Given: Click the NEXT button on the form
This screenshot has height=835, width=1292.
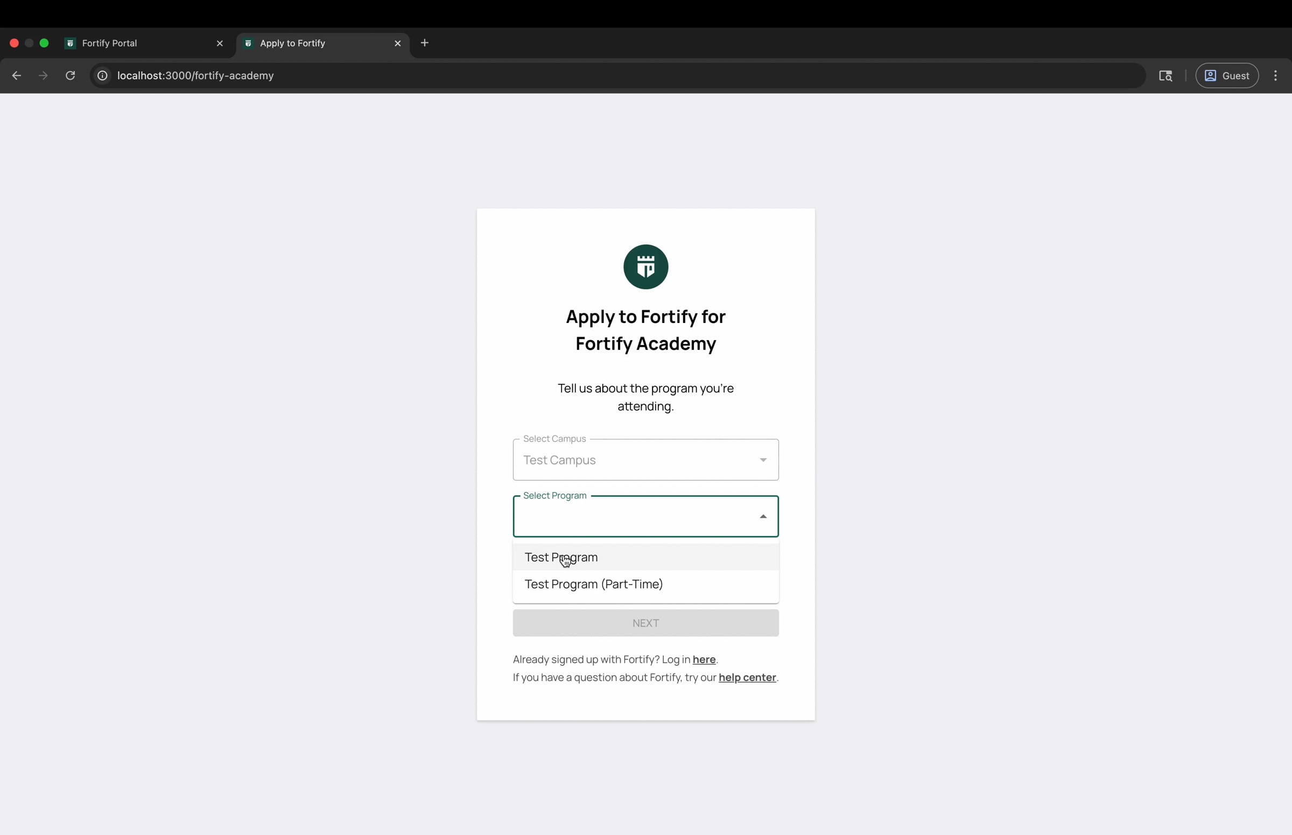Looking at the screenshot, I should [x=644, y=622].
